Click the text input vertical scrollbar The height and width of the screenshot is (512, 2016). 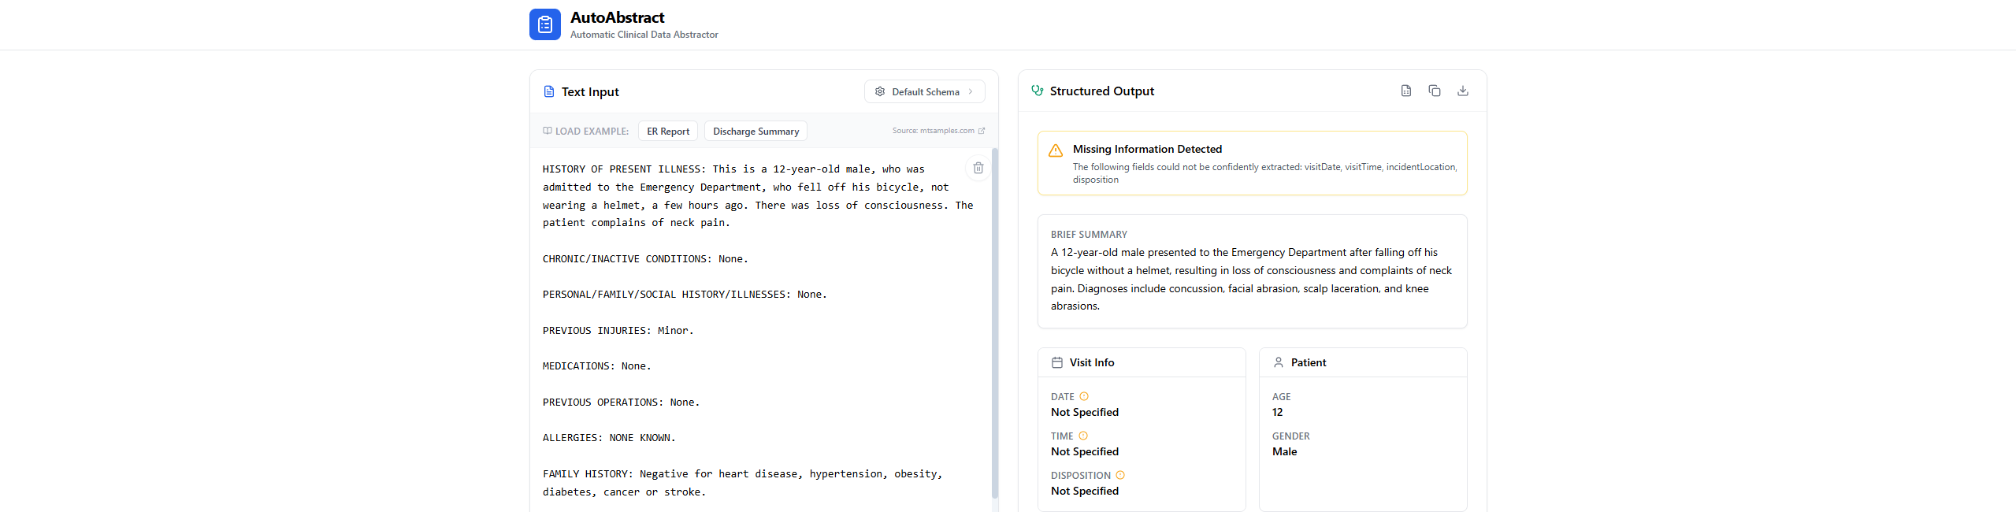coord(994,315)
